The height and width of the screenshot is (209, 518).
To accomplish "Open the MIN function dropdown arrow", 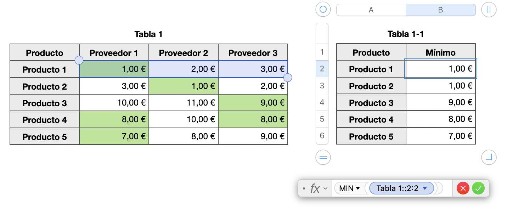I will click(x=358, y=188).
